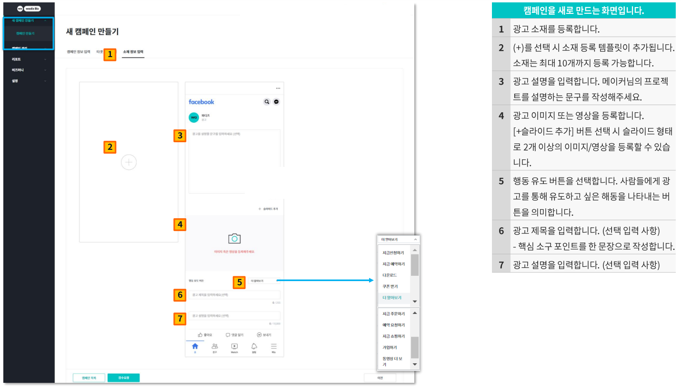
Task: Click the Facebook home icon in preview
Action: click(195, 347)
